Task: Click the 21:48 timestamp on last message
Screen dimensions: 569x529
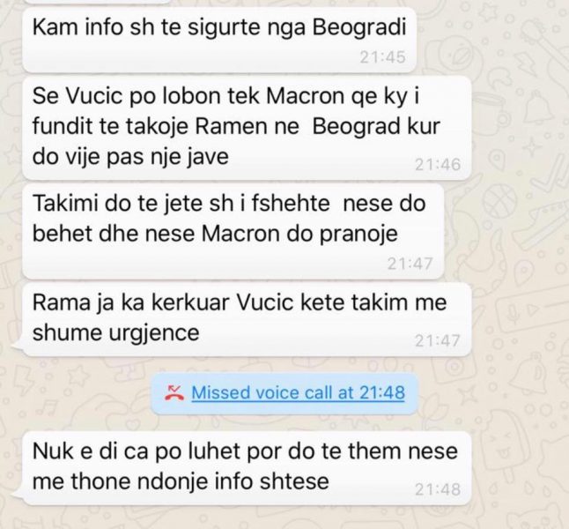Action: coord(438,489)
